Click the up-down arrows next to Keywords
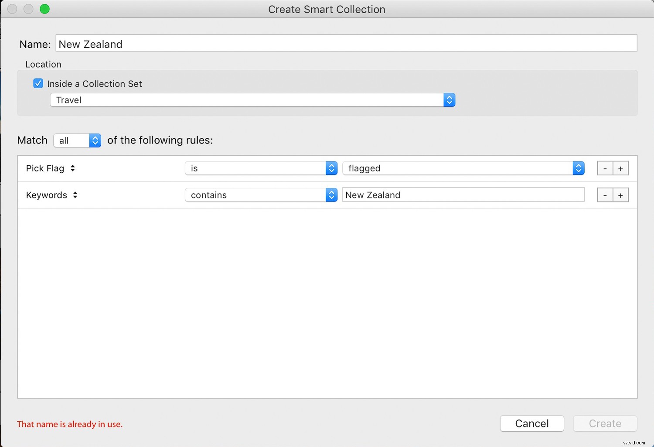 point(75,195)
